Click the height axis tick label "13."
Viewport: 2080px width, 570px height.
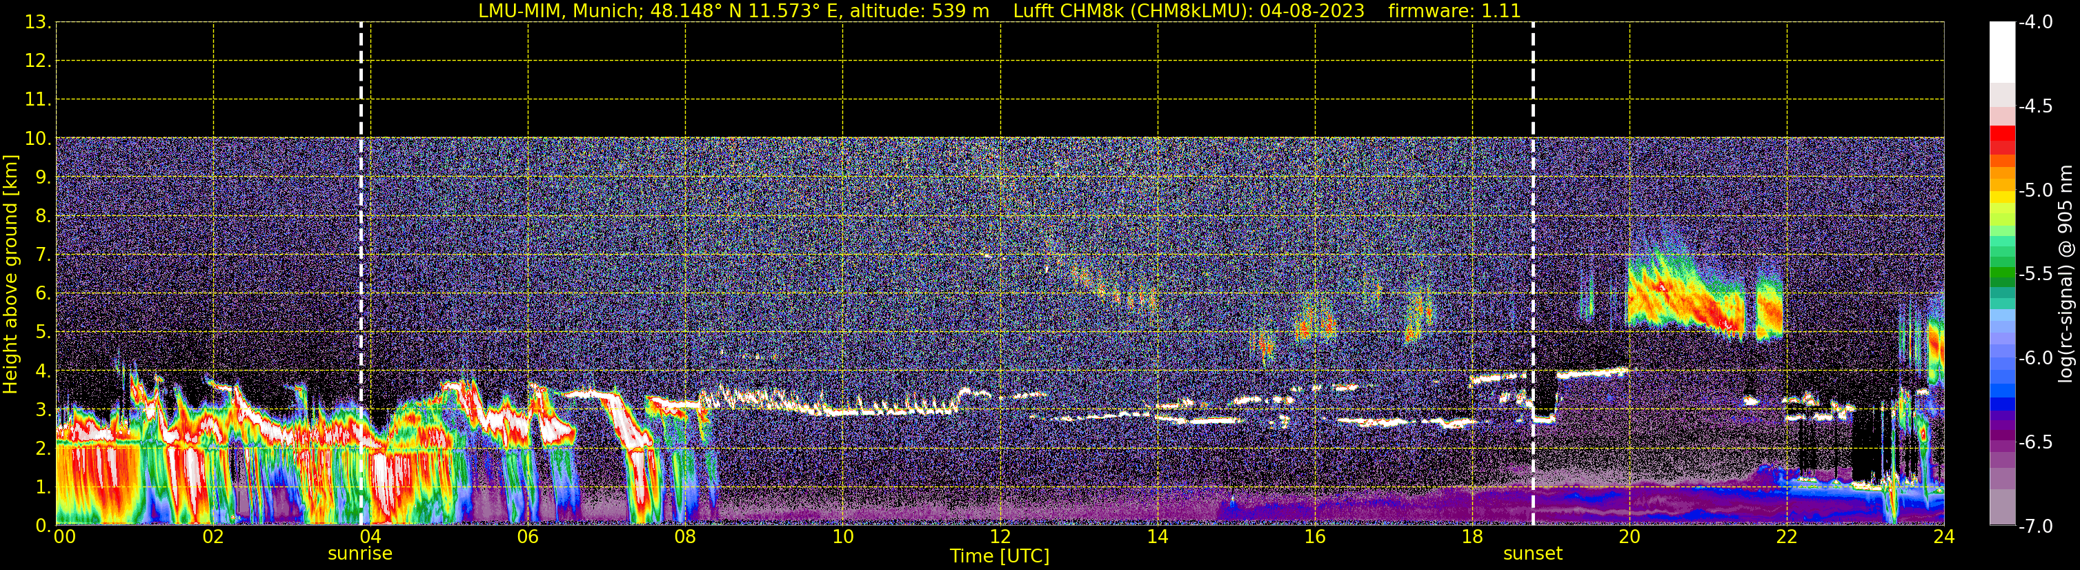tap(37, 22)
